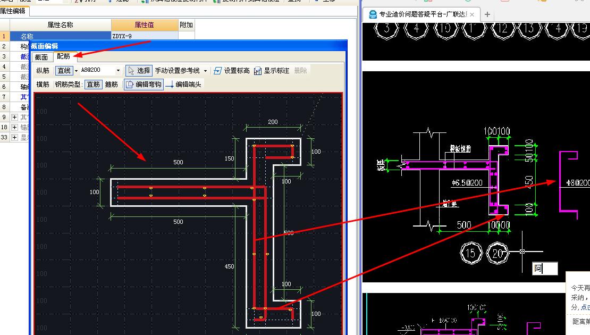Click the 截面编辑 dialog title bar

tap(188, 46)
